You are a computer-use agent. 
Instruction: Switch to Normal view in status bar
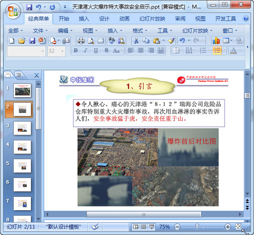click(x=136, y=227)
